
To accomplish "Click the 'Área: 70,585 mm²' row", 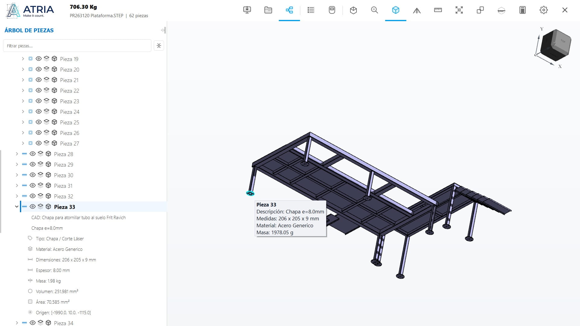I will click(53, 302).
